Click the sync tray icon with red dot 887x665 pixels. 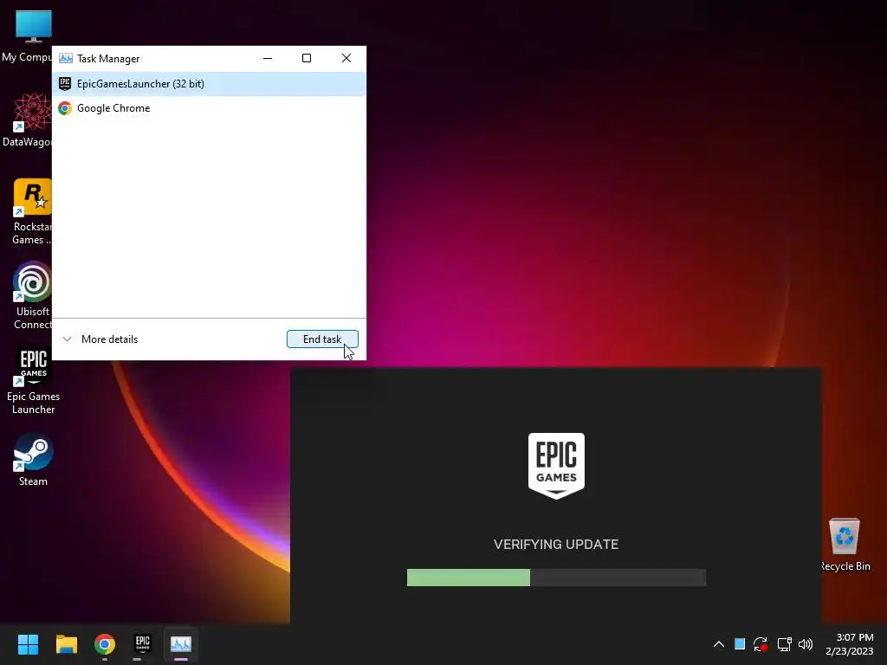761,644
